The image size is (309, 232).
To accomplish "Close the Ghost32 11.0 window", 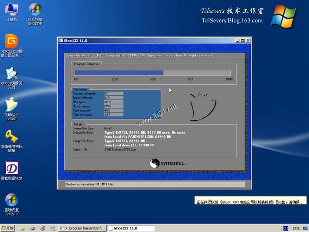I will pyautogui.click(x=248, y=40).
